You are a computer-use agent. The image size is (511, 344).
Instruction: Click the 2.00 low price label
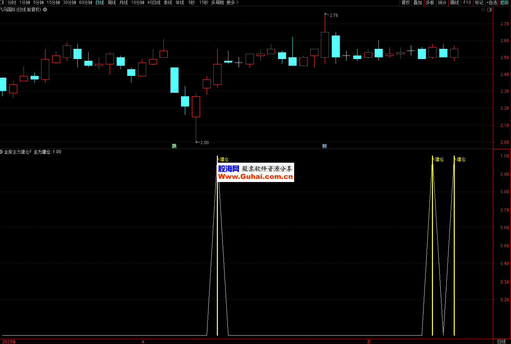(x=205, y=143)
